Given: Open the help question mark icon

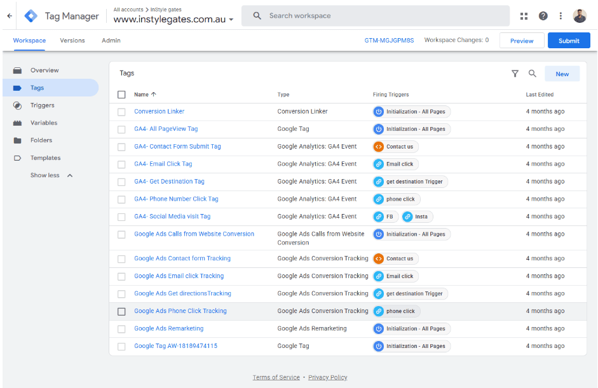Looking at the screenshot, I should tap(543, 16).
